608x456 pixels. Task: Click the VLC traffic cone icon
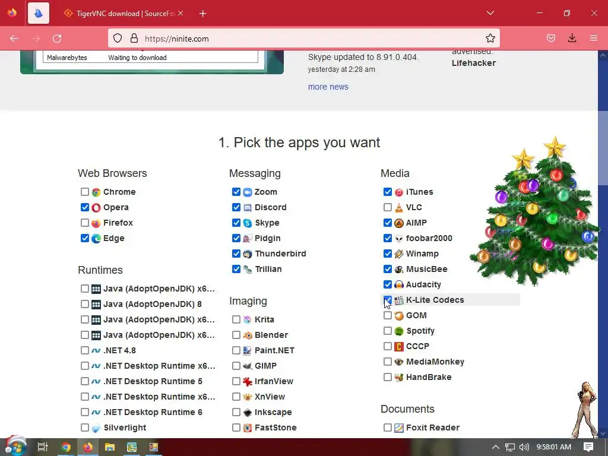click(399, 207)
